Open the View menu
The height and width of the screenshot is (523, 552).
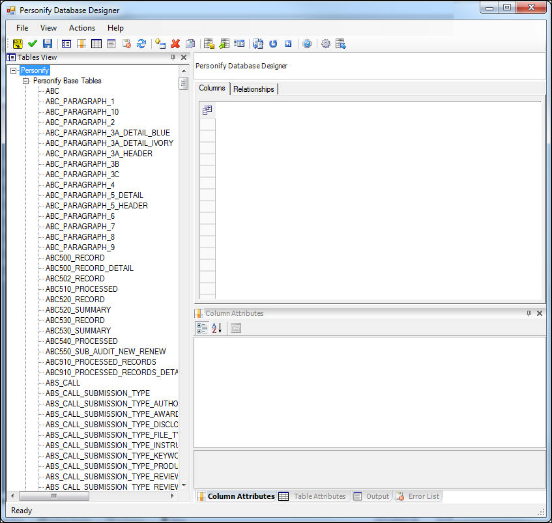[x=49, y=28]
